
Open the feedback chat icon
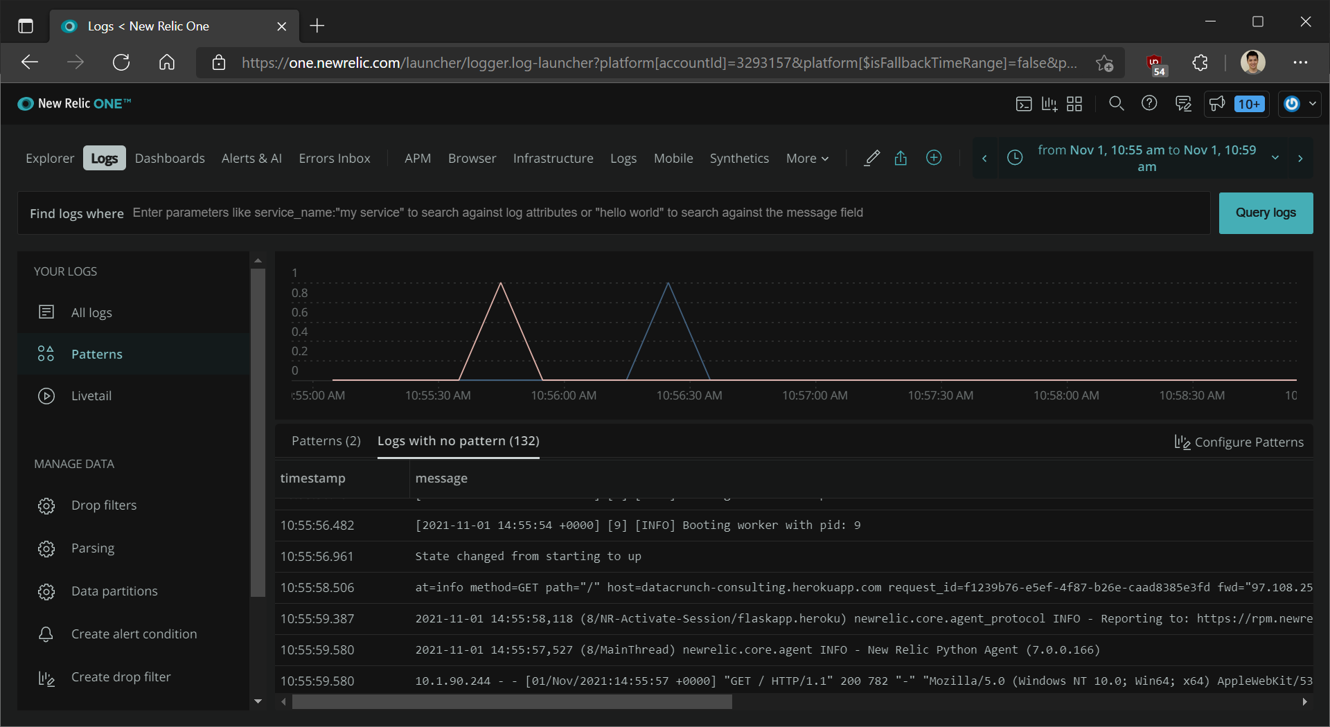tap(1183, 104)
